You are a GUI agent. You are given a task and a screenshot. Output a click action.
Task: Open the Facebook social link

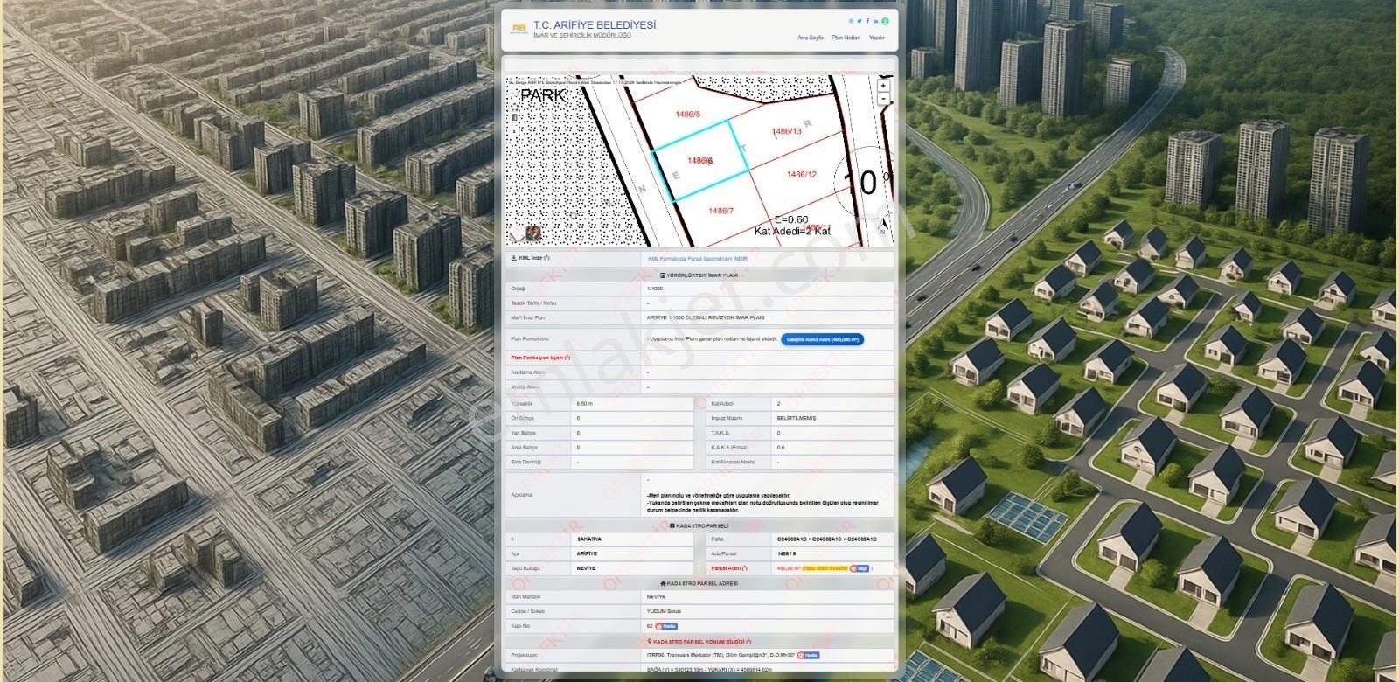(x=867, y=21)
